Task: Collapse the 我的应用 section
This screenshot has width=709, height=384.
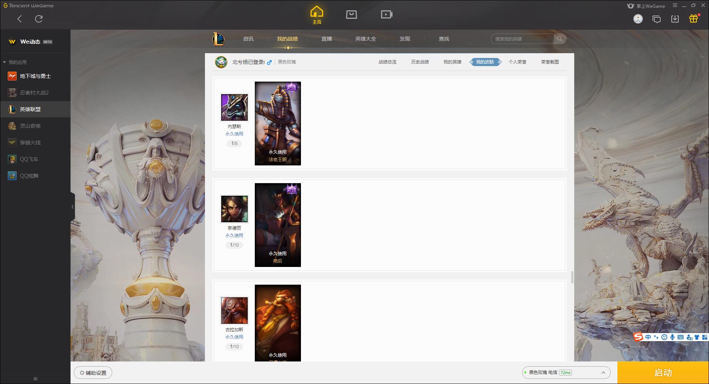Action: tap(15, 62)
